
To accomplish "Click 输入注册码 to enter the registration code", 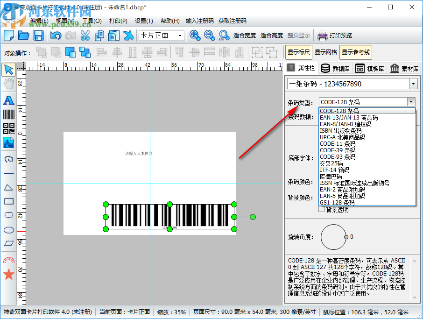I will [200, 21].
